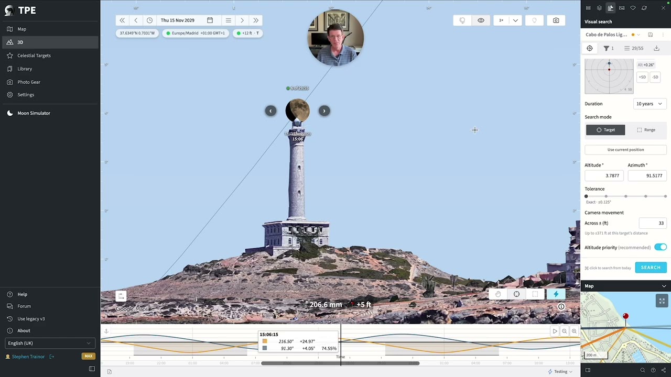Open the English (UK) language dropdown
The width and height of the screenshot is (671, 377).
[49, 343]
